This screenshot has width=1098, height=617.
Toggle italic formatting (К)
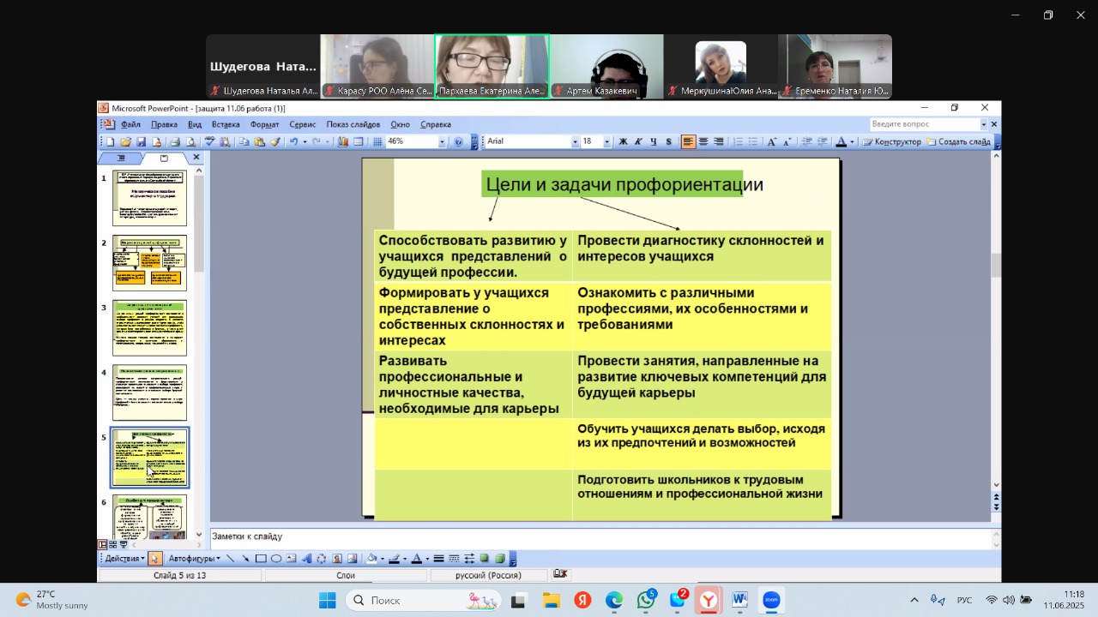click(638, 142)
